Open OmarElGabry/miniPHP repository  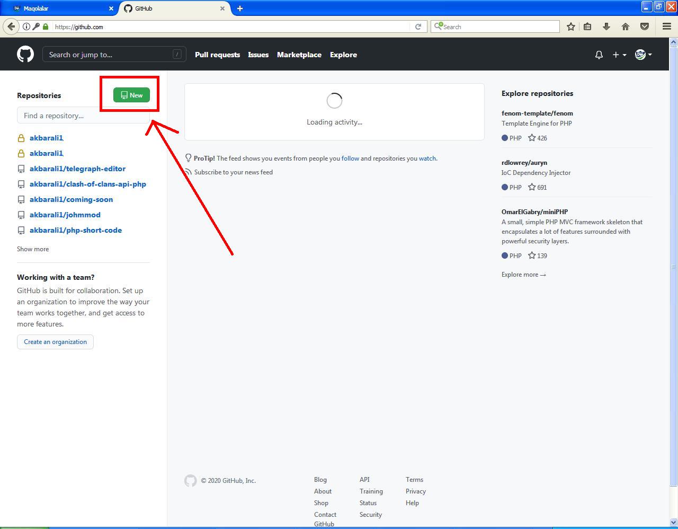(x=534, y=212)
